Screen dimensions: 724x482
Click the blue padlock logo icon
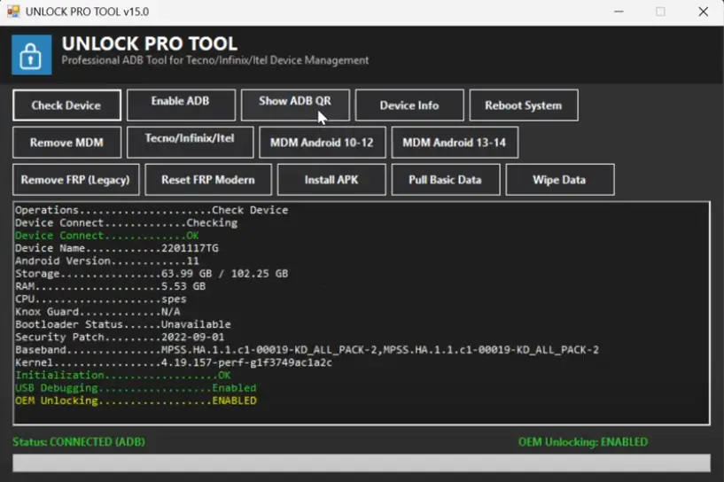pos(31,54)
